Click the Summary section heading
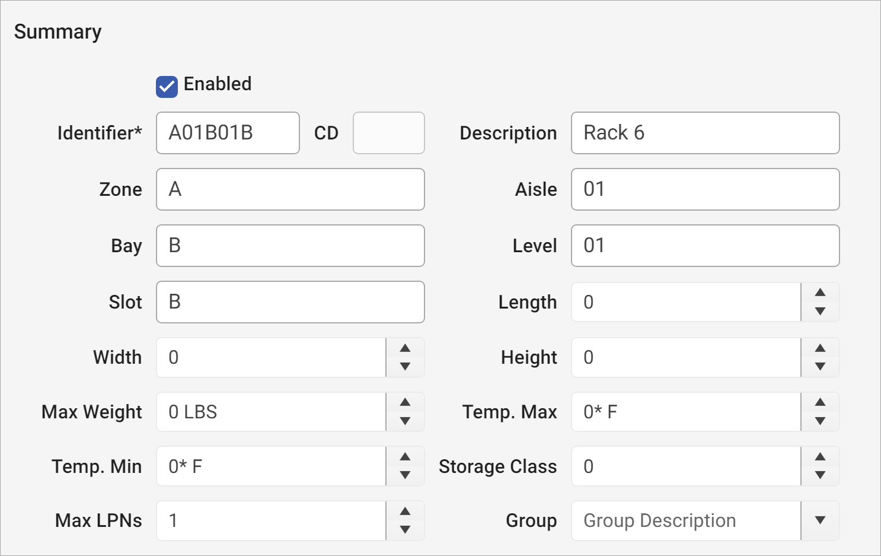This screenshot has width=881, height=556. point(58,31)
